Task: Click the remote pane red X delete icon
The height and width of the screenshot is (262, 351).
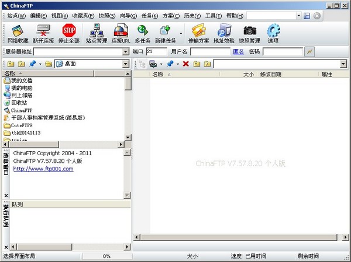Action: (x=186, y=64)
